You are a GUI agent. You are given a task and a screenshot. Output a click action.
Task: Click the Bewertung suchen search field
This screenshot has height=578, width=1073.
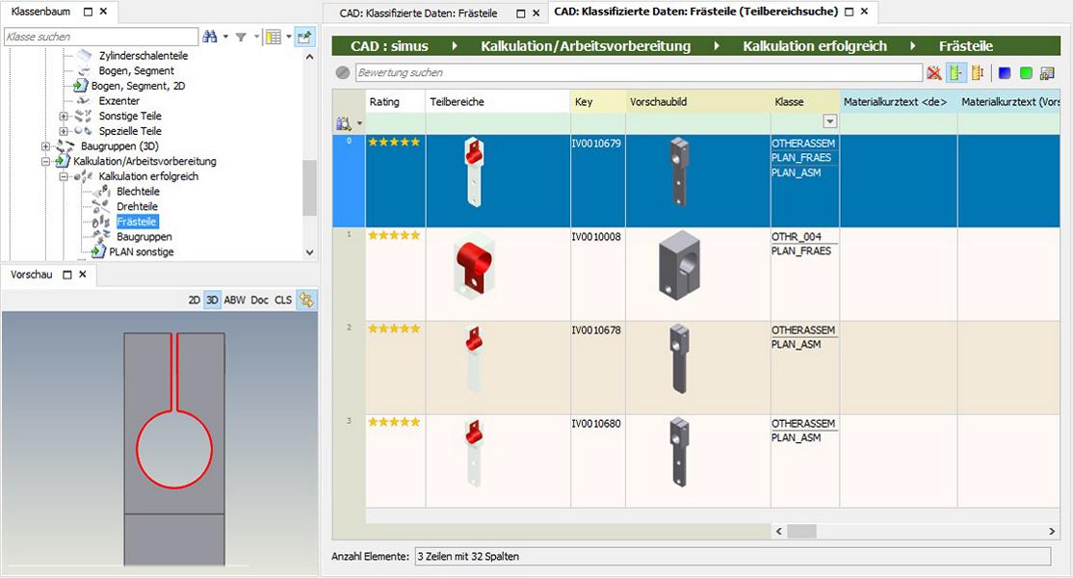click(639, 72)
